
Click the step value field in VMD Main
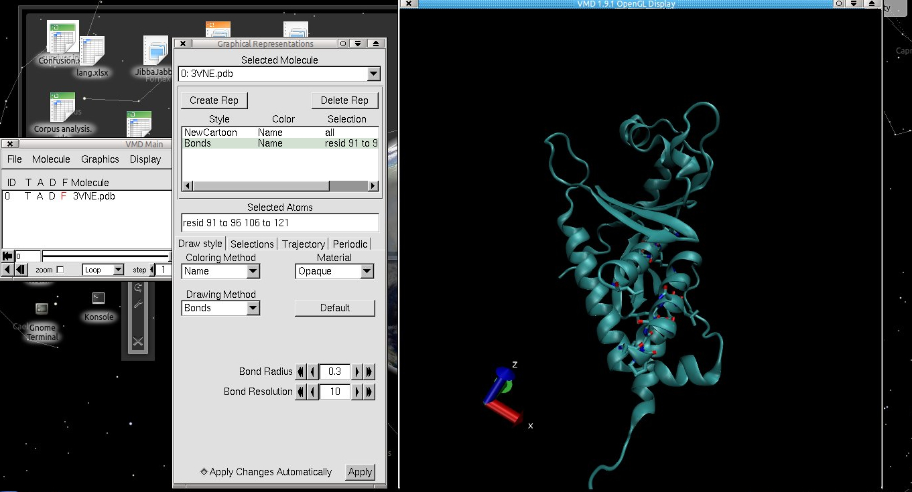164,270
